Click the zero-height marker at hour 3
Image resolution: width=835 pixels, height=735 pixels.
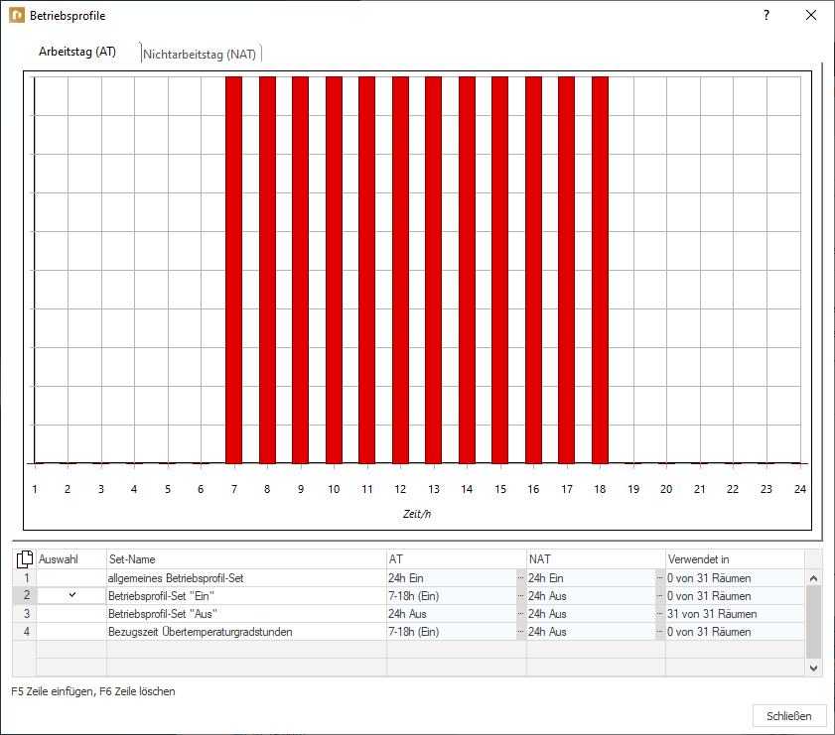[x=100, y=463]
